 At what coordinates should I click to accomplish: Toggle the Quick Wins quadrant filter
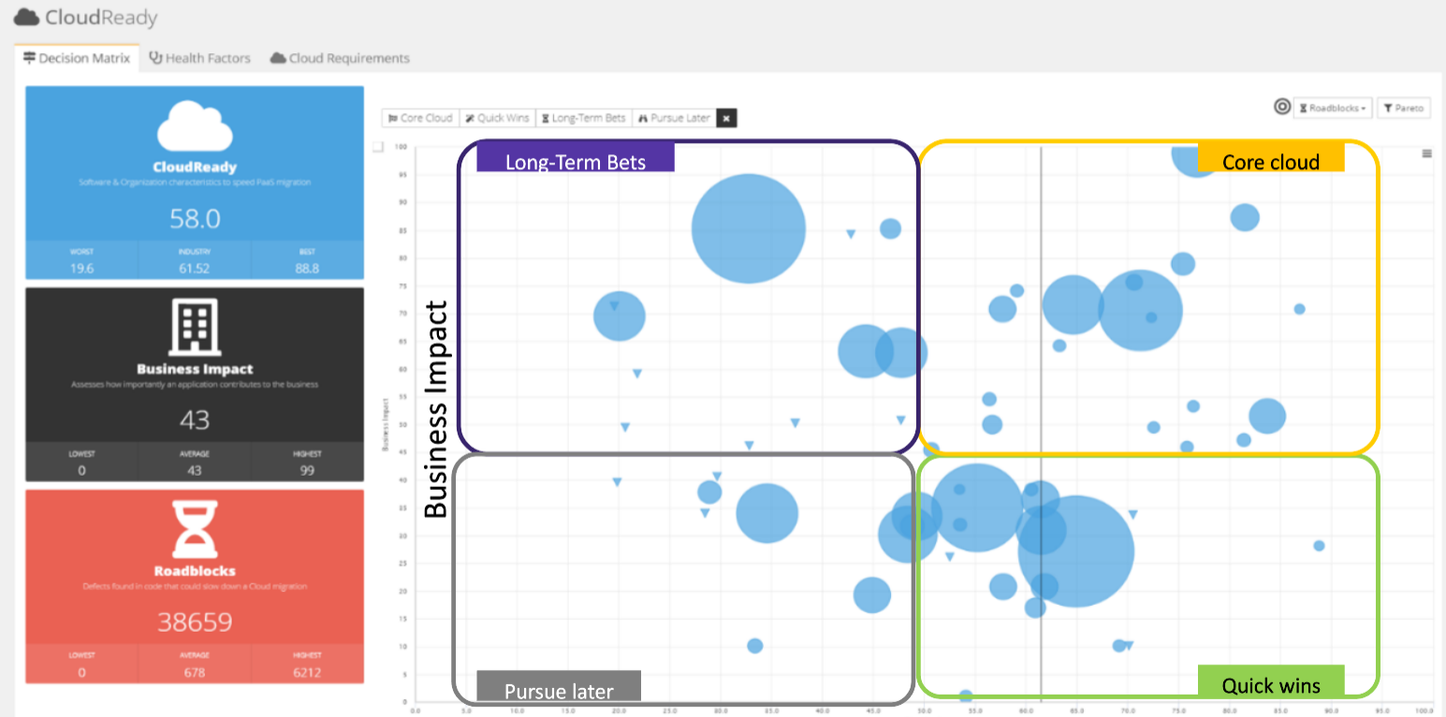[x=497, y=118]
